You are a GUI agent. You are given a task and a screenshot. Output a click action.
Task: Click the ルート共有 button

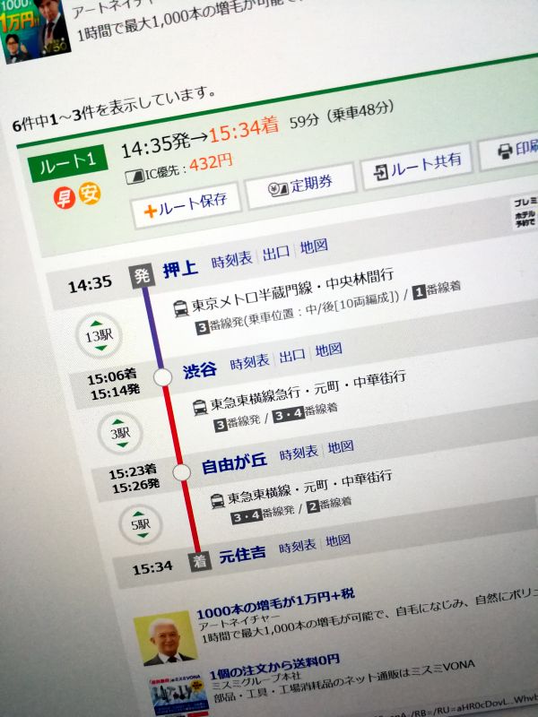point(417,167)
